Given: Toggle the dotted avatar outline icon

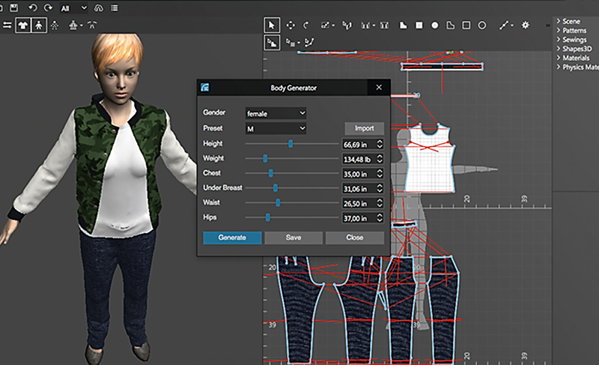Looking at the screenshot, I should tap(55, 25).
